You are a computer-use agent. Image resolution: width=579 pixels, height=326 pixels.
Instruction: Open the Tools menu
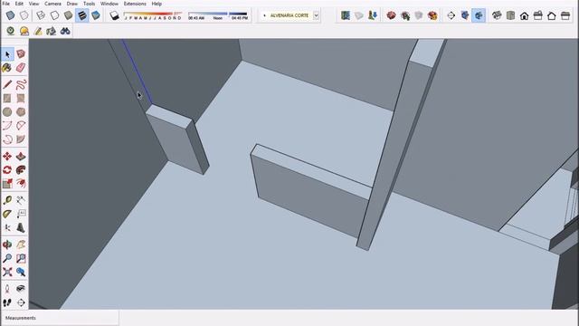pyautogui.click(x=89, y=4)
